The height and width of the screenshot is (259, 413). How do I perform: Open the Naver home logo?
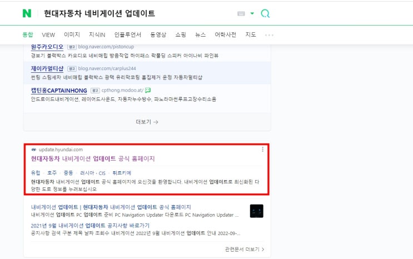tap(27, 13)
